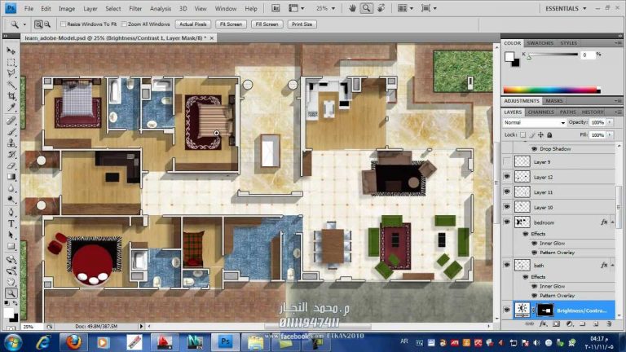Enable Resize Windows To Fit checkbox
Viewport: 626px width, 352px height.
coord(62,24)
